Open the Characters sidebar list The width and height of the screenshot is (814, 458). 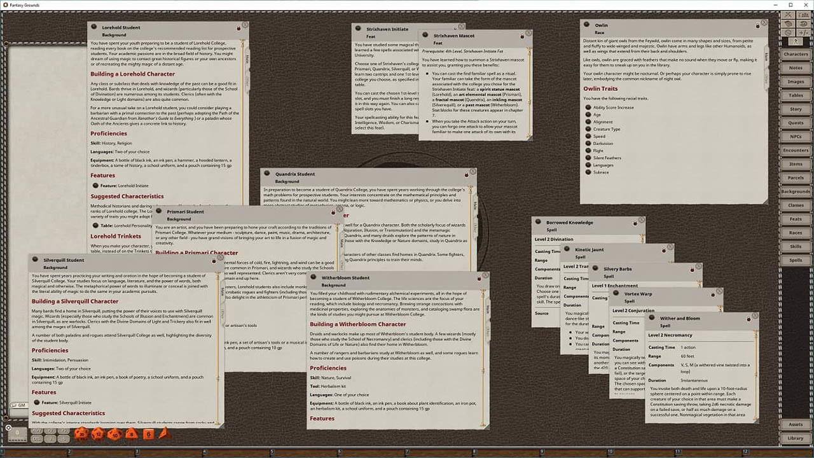point(796,54)
